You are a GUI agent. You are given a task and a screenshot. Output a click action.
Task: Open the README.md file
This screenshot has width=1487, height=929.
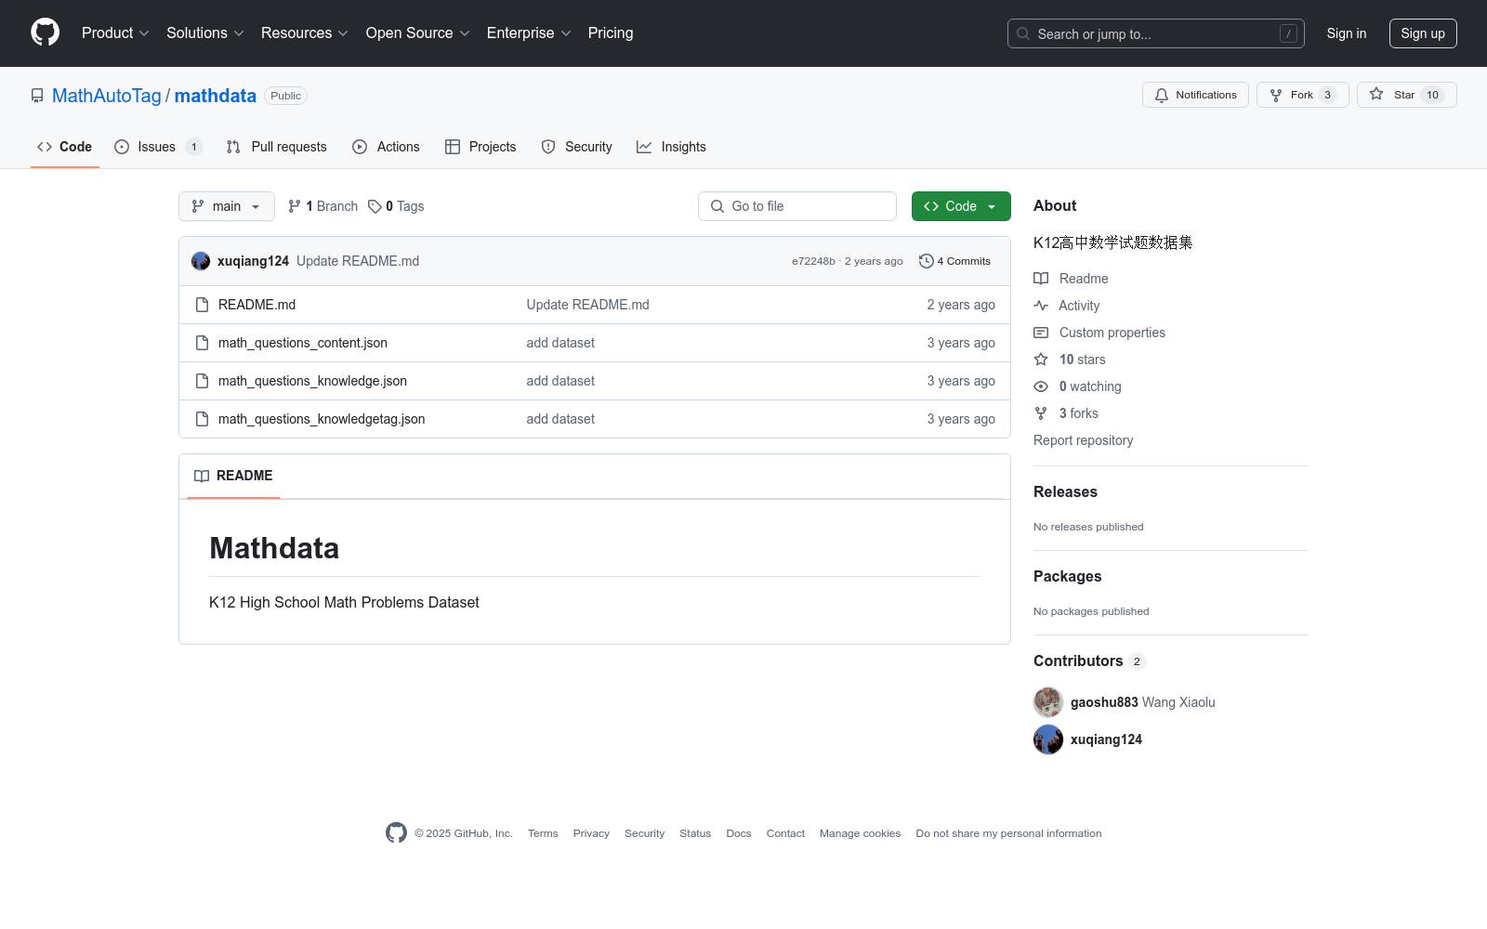tap(257, 305)
